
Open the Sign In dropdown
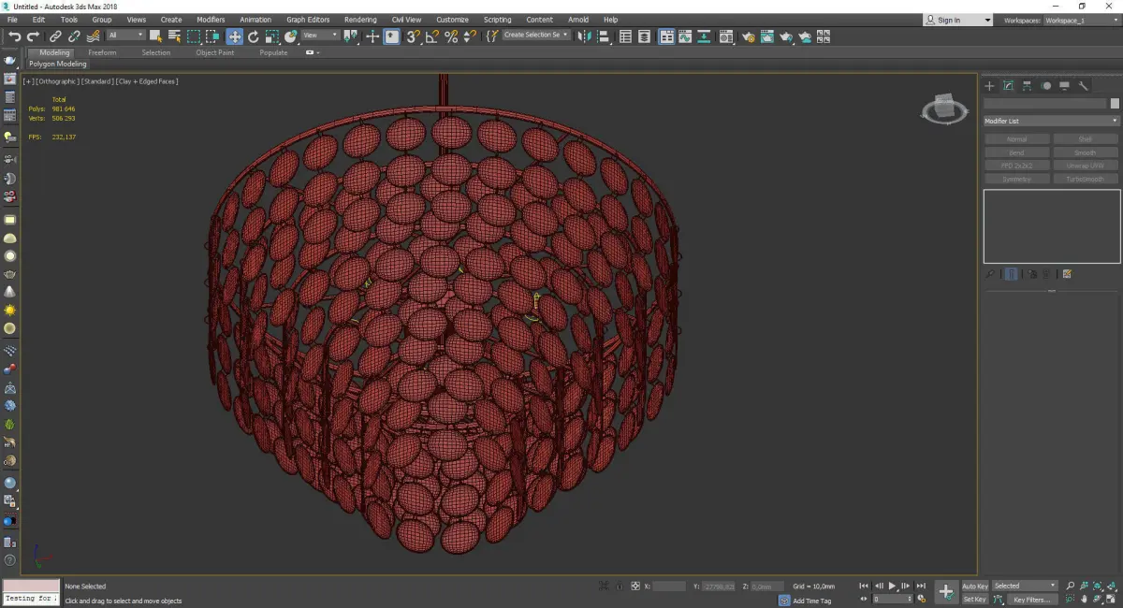tap(957, 20)
